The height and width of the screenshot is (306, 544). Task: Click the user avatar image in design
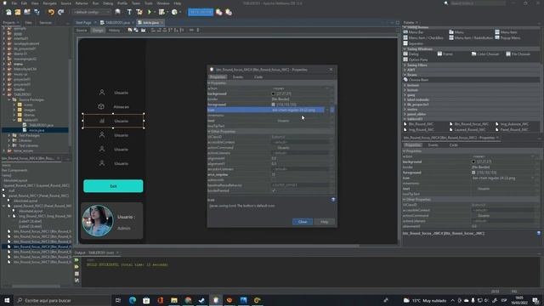(x=98, y=221)
